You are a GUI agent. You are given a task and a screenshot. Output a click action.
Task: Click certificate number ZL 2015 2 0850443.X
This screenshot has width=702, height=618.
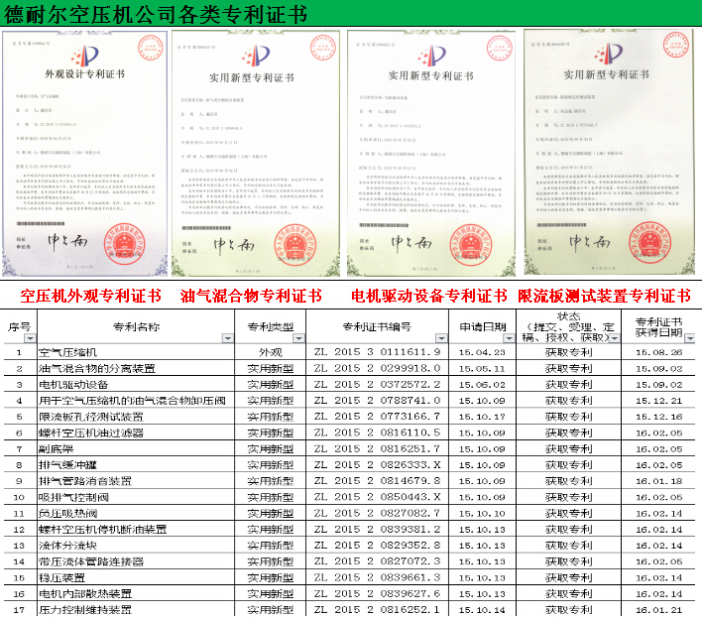tap(376, 497)
